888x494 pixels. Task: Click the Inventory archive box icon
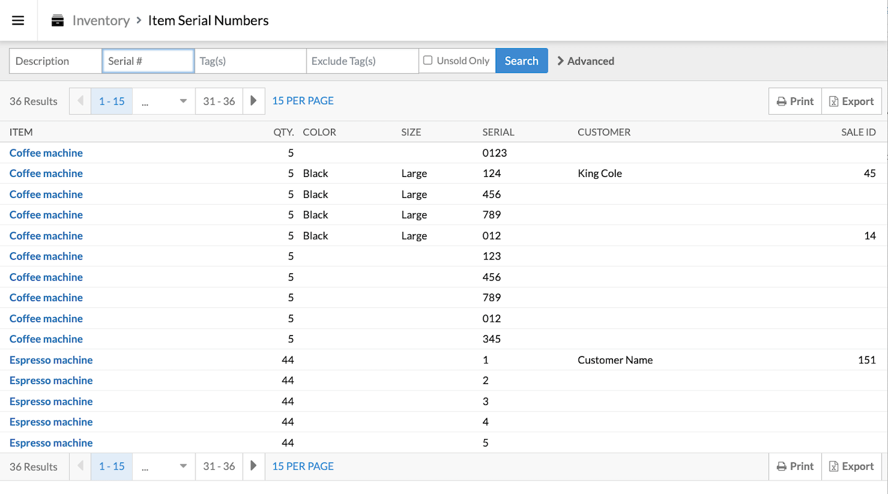tap(57, 20)
